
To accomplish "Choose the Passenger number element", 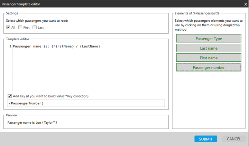I will tap(208, 67).
